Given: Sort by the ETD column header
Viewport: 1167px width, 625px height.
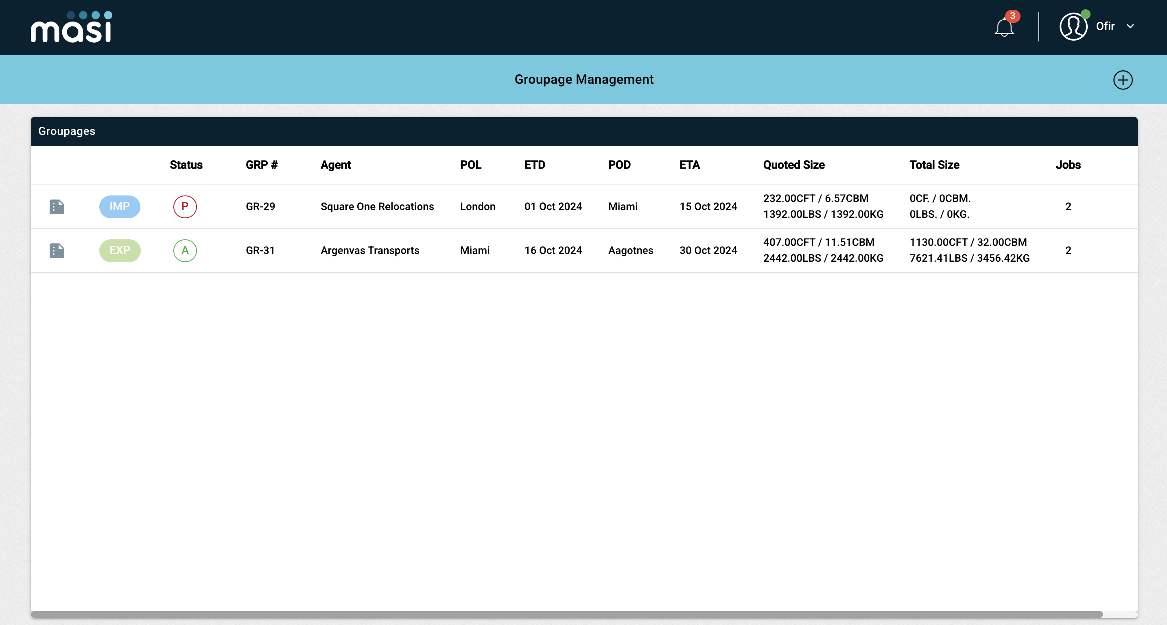Looking at the screenshot, I should click(x=535, y=165).
